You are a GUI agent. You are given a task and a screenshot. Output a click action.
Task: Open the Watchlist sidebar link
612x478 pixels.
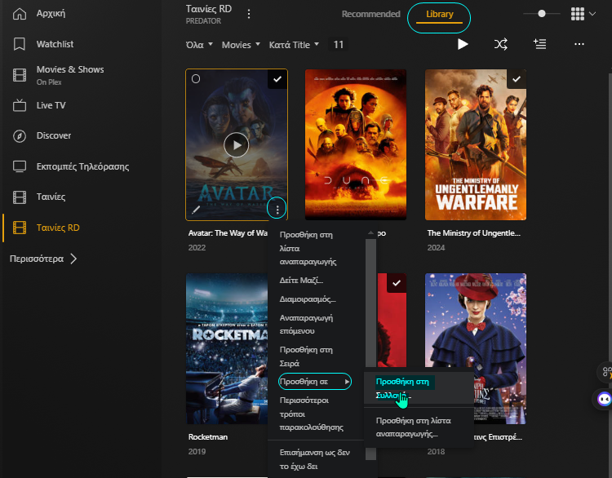(x=55, y=44)
